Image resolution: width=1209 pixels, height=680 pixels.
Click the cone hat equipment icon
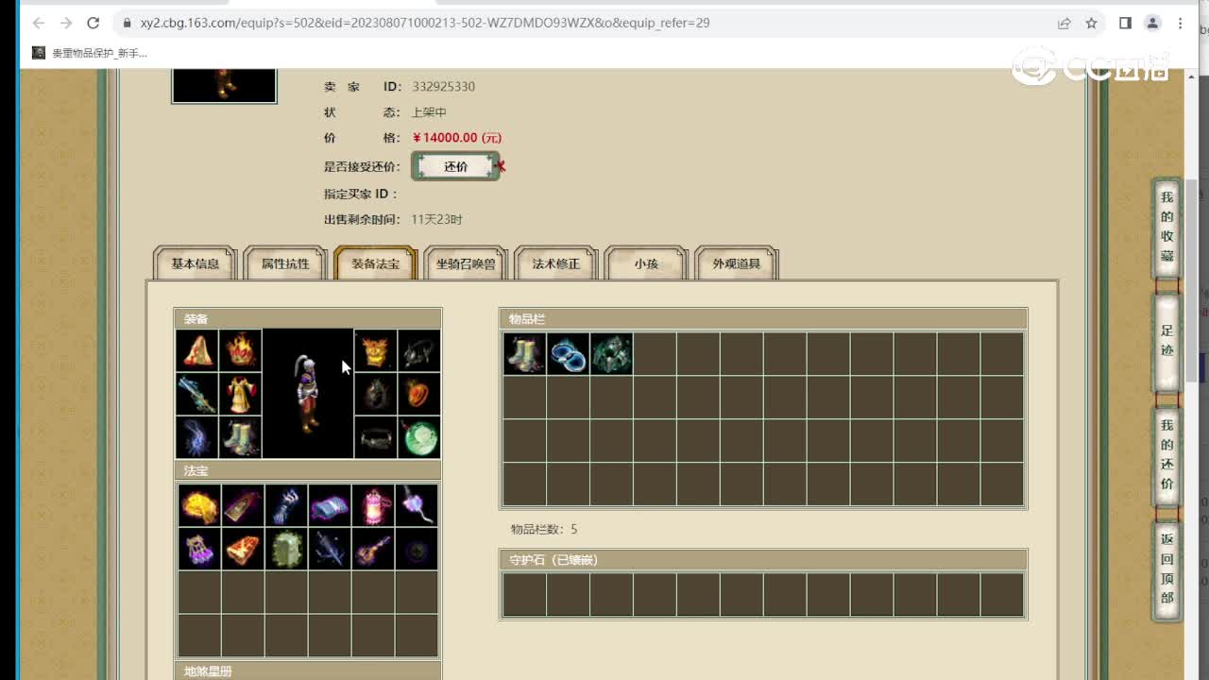point(197,350)
